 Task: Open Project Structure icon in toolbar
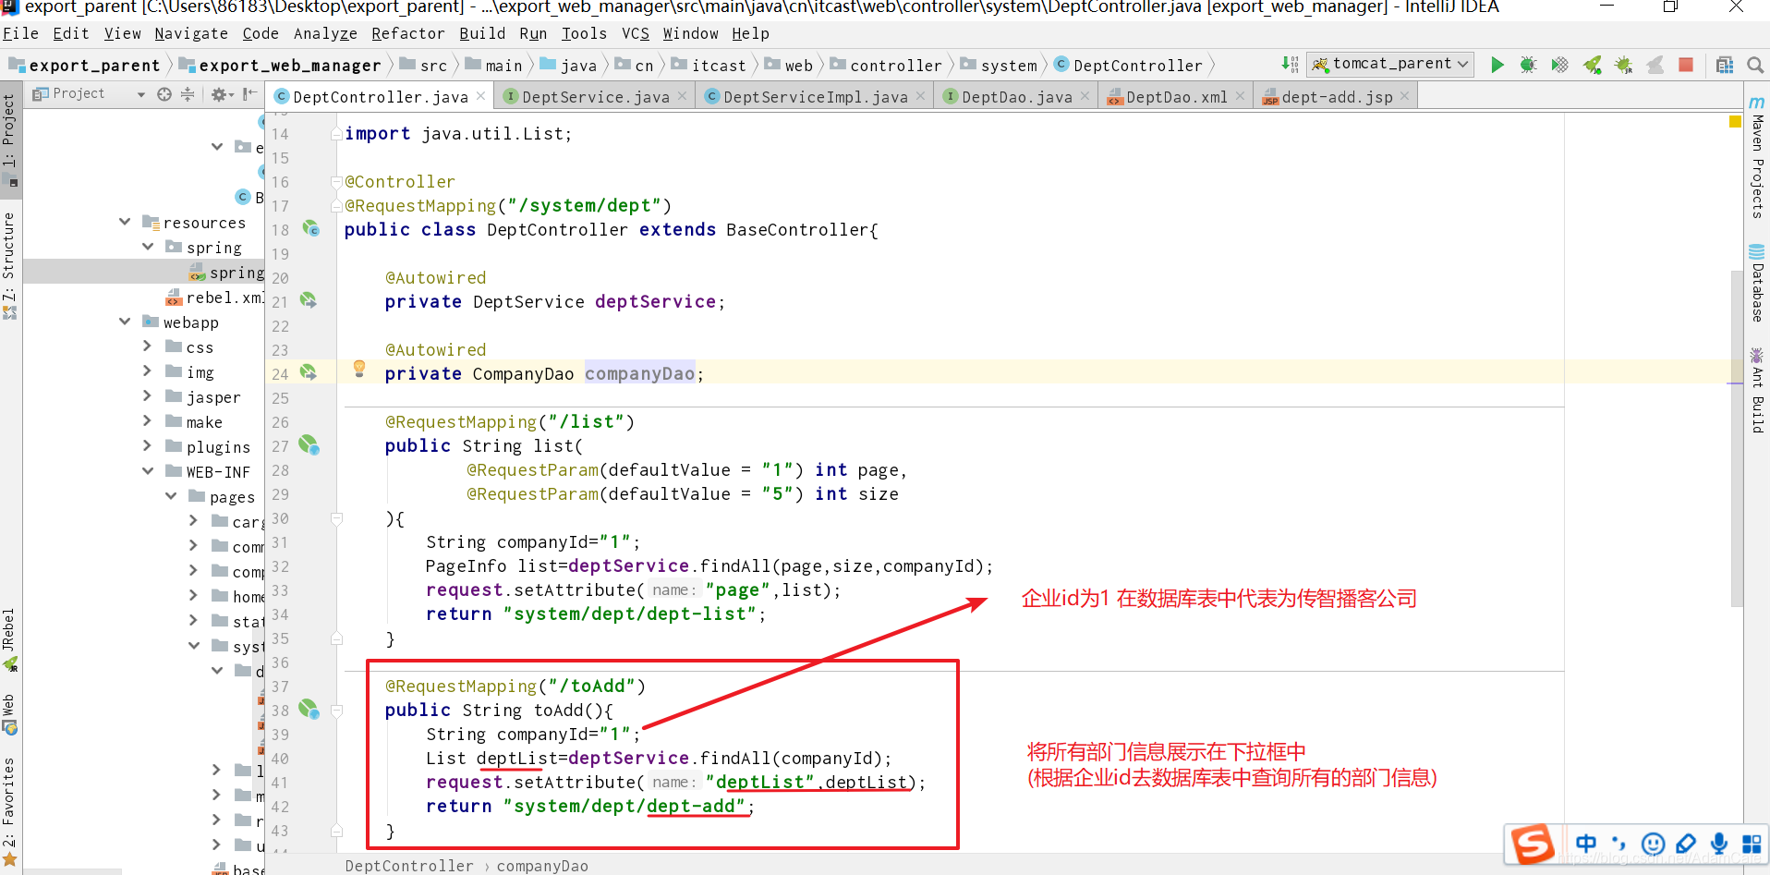[x=1725, y=65]
